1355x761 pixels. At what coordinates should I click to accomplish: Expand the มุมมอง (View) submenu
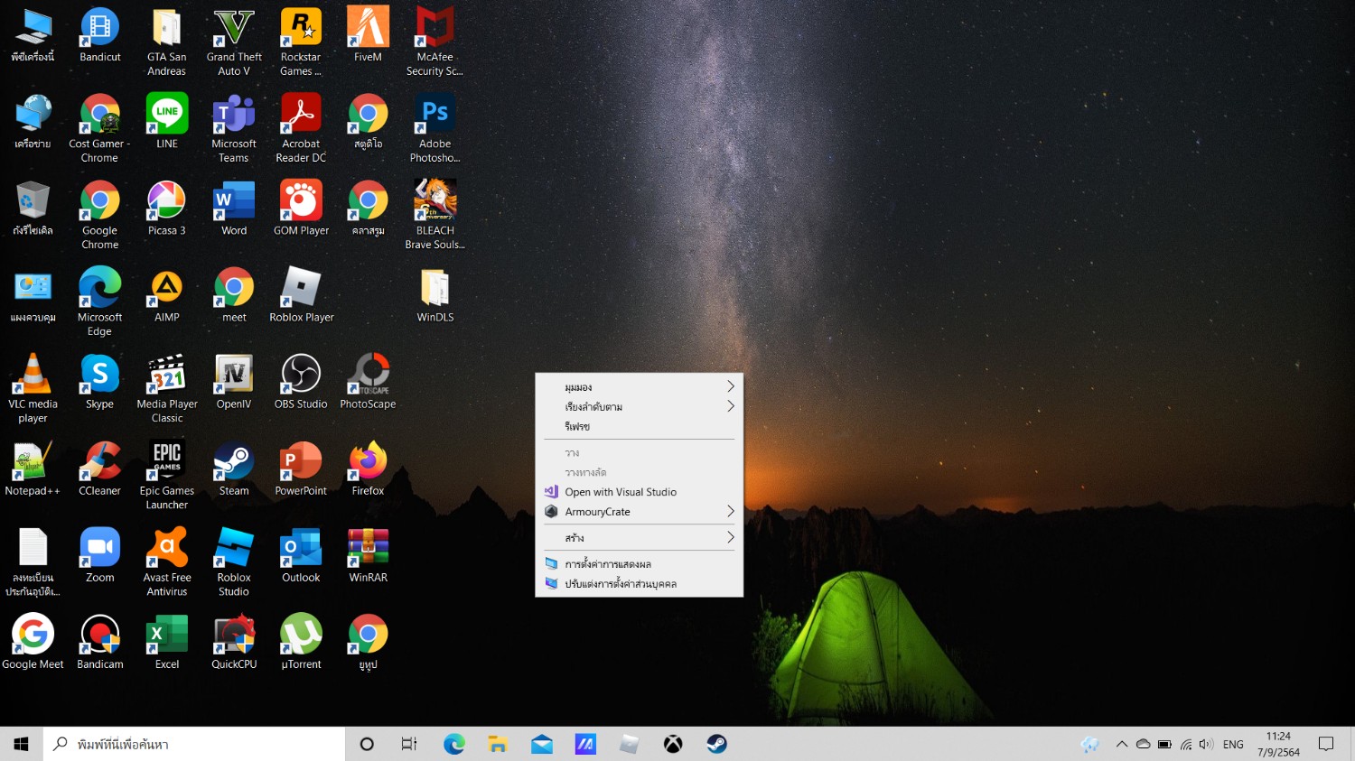pyautogui.click(x=640, y=386)
